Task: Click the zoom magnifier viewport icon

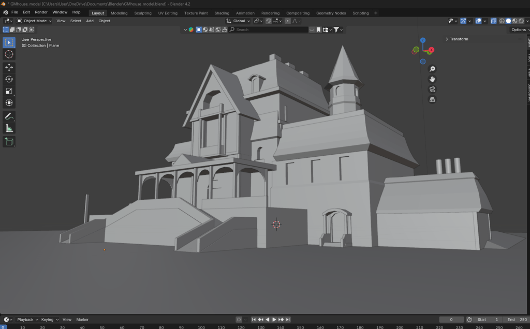Action: (x=432, y=69)
